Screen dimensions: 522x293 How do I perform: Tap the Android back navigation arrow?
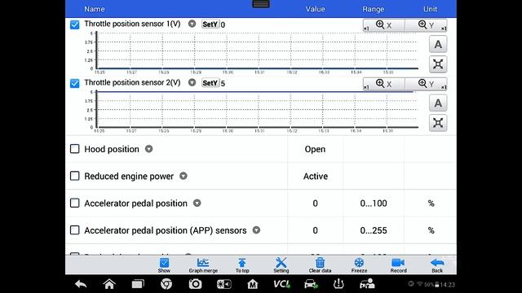pyautogui.click(x=81, y=284)
